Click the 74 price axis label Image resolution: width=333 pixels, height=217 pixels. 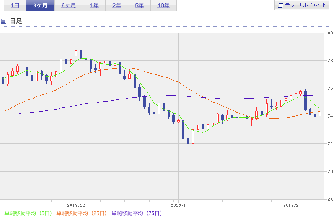[330, 116]
